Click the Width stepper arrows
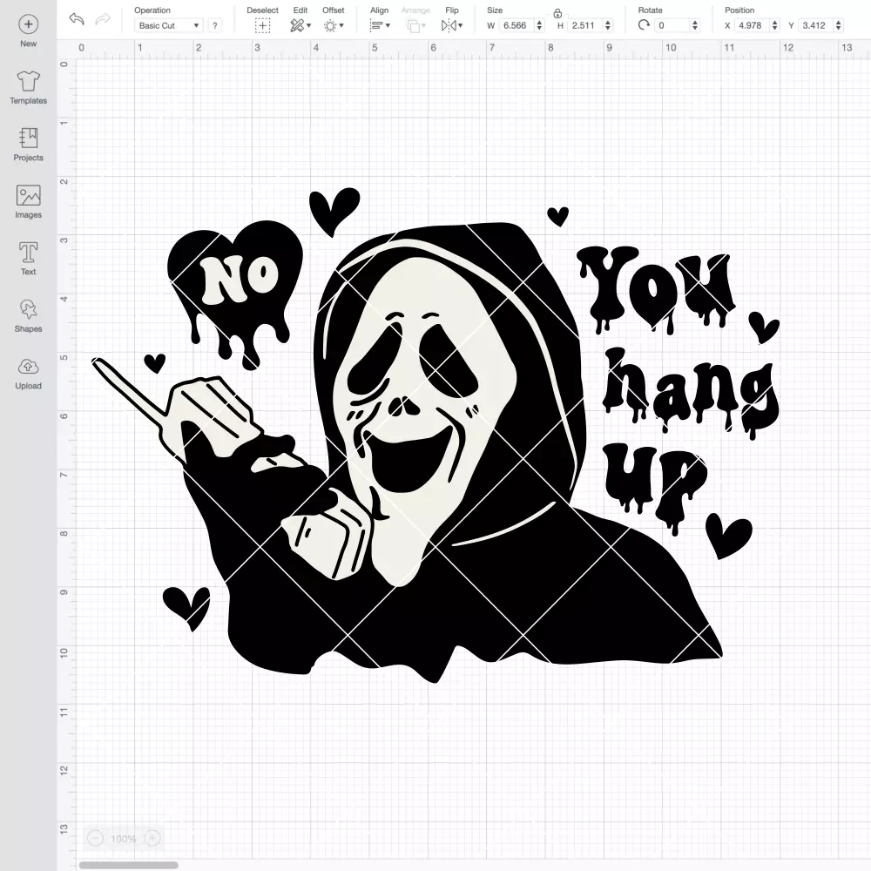The image size is (871, 871). coord(539,25)
